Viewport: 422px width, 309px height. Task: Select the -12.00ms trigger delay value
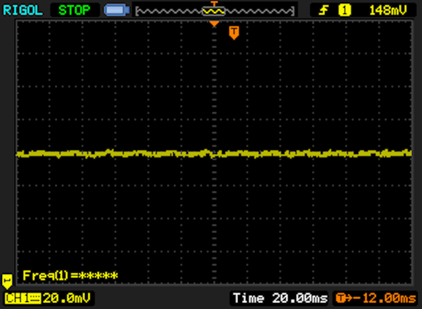(x=384, y=299)
